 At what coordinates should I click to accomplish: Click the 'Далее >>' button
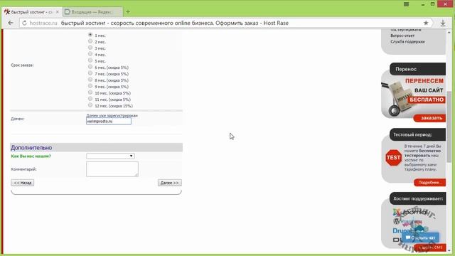pos(170,183)
